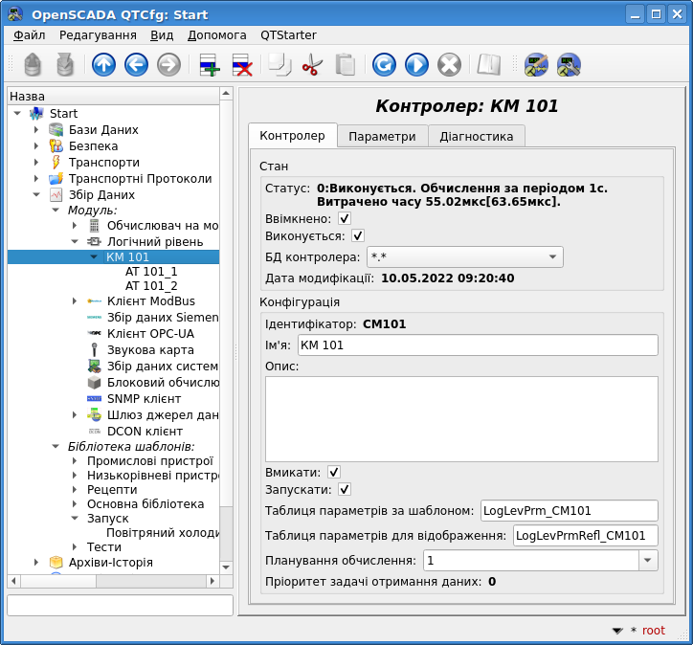693x645 pixels.
Task: Click the Ім'я field containing КМ 101
Action: [x=478, y=345]
